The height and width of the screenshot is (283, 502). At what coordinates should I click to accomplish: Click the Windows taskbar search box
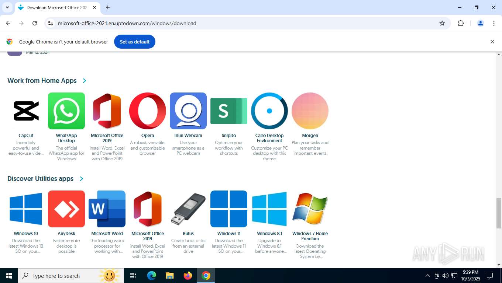[70, 276]
